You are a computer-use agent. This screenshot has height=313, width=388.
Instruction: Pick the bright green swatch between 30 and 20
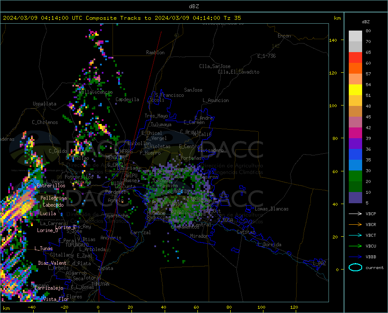tap(355, 176)
